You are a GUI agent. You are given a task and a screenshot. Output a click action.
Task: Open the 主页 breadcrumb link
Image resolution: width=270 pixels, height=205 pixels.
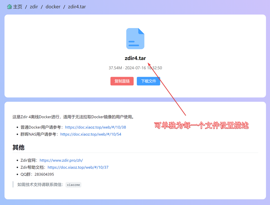pos(18,7)
